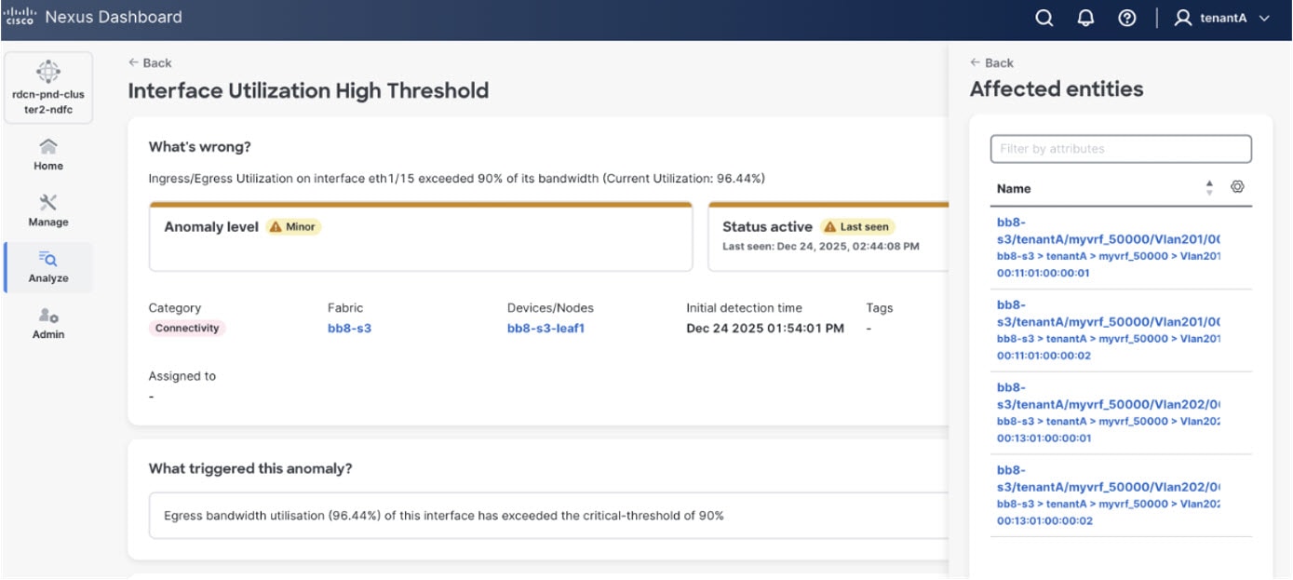Image resolution: width=1293 pixels, height=580 pixels.
Task: Open the bb8-s3 fabric link
Action: (x=349, y=328)
